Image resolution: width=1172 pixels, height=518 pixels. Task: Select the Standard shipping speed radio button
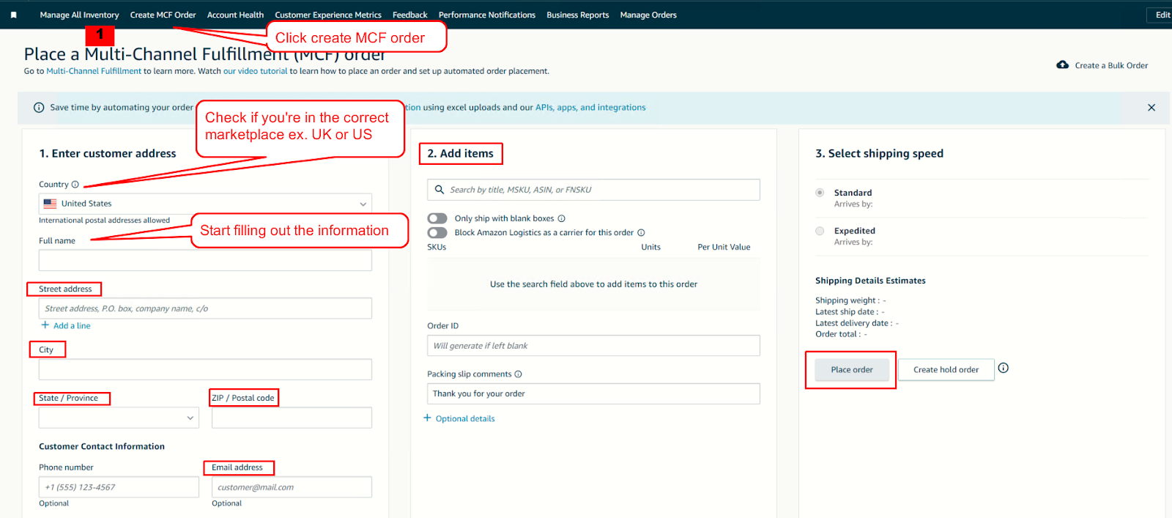click(820, 193)
